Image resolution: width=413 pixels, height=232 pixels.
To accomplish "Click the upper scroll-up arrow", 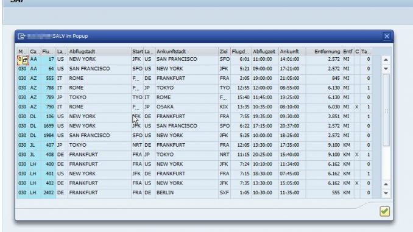I will point(386,60).
